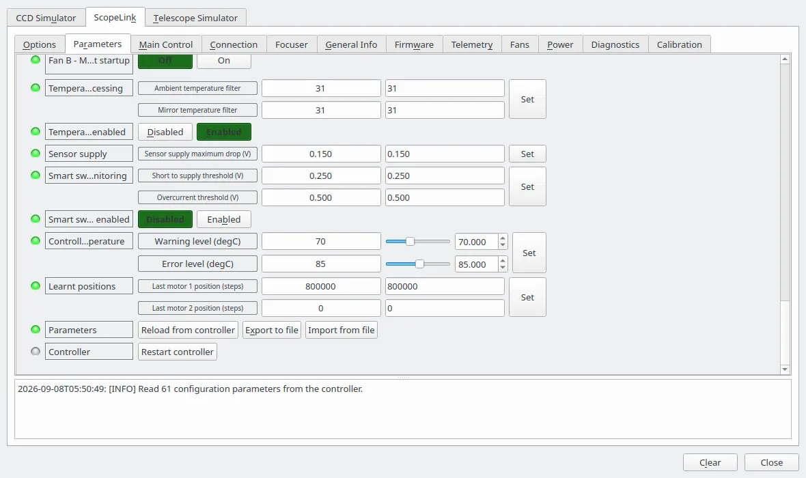806x478 pixels.
Task: Click Restart controller
Action: point(178,352)
